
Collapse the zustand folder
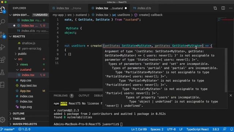(18, 70)
